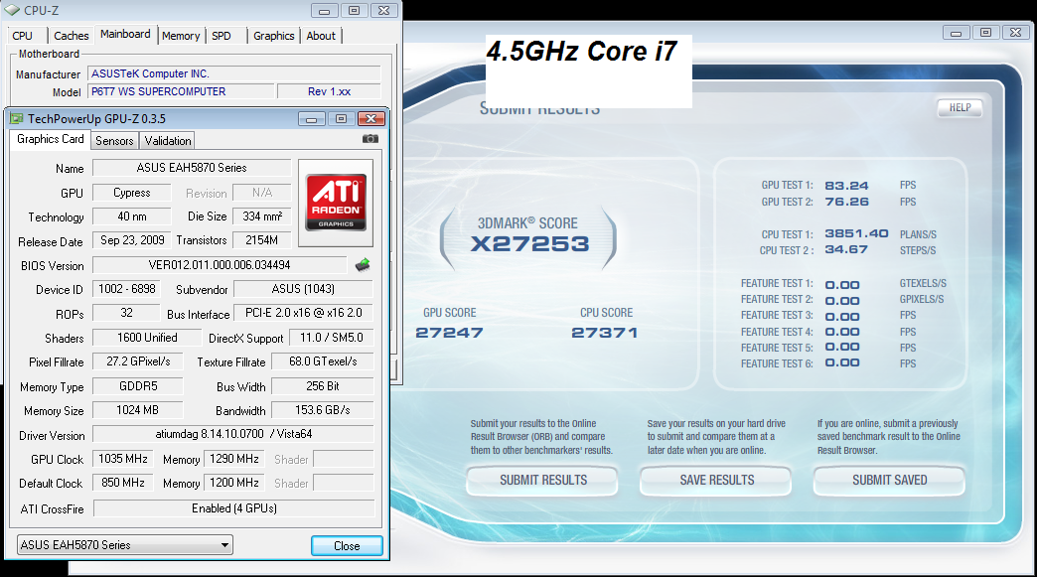Click the Memory Type GDDR5 field

click(x=137, y=386)
